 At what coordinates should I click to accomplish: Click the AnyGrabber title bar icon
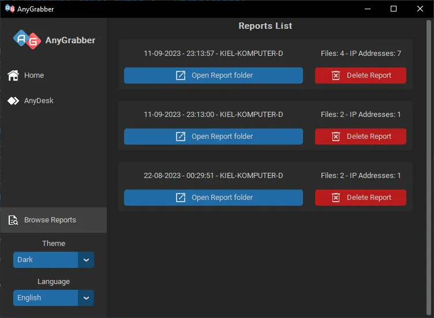pyautogui.click(x=10, y=9)
